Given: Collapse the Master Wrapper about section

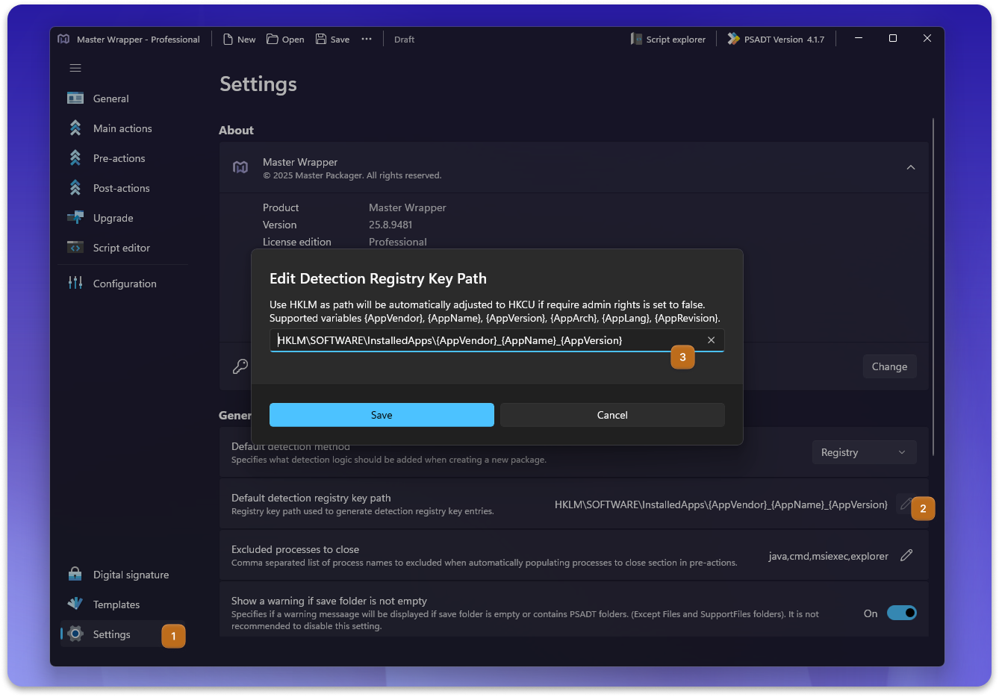Looking at the screenshot, I should (x=910, y=168).
